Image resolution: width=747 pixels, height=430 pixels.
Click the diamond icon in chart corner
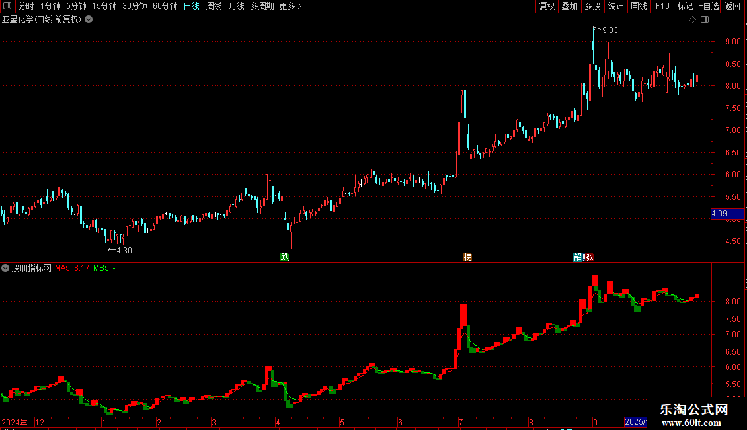693,20
